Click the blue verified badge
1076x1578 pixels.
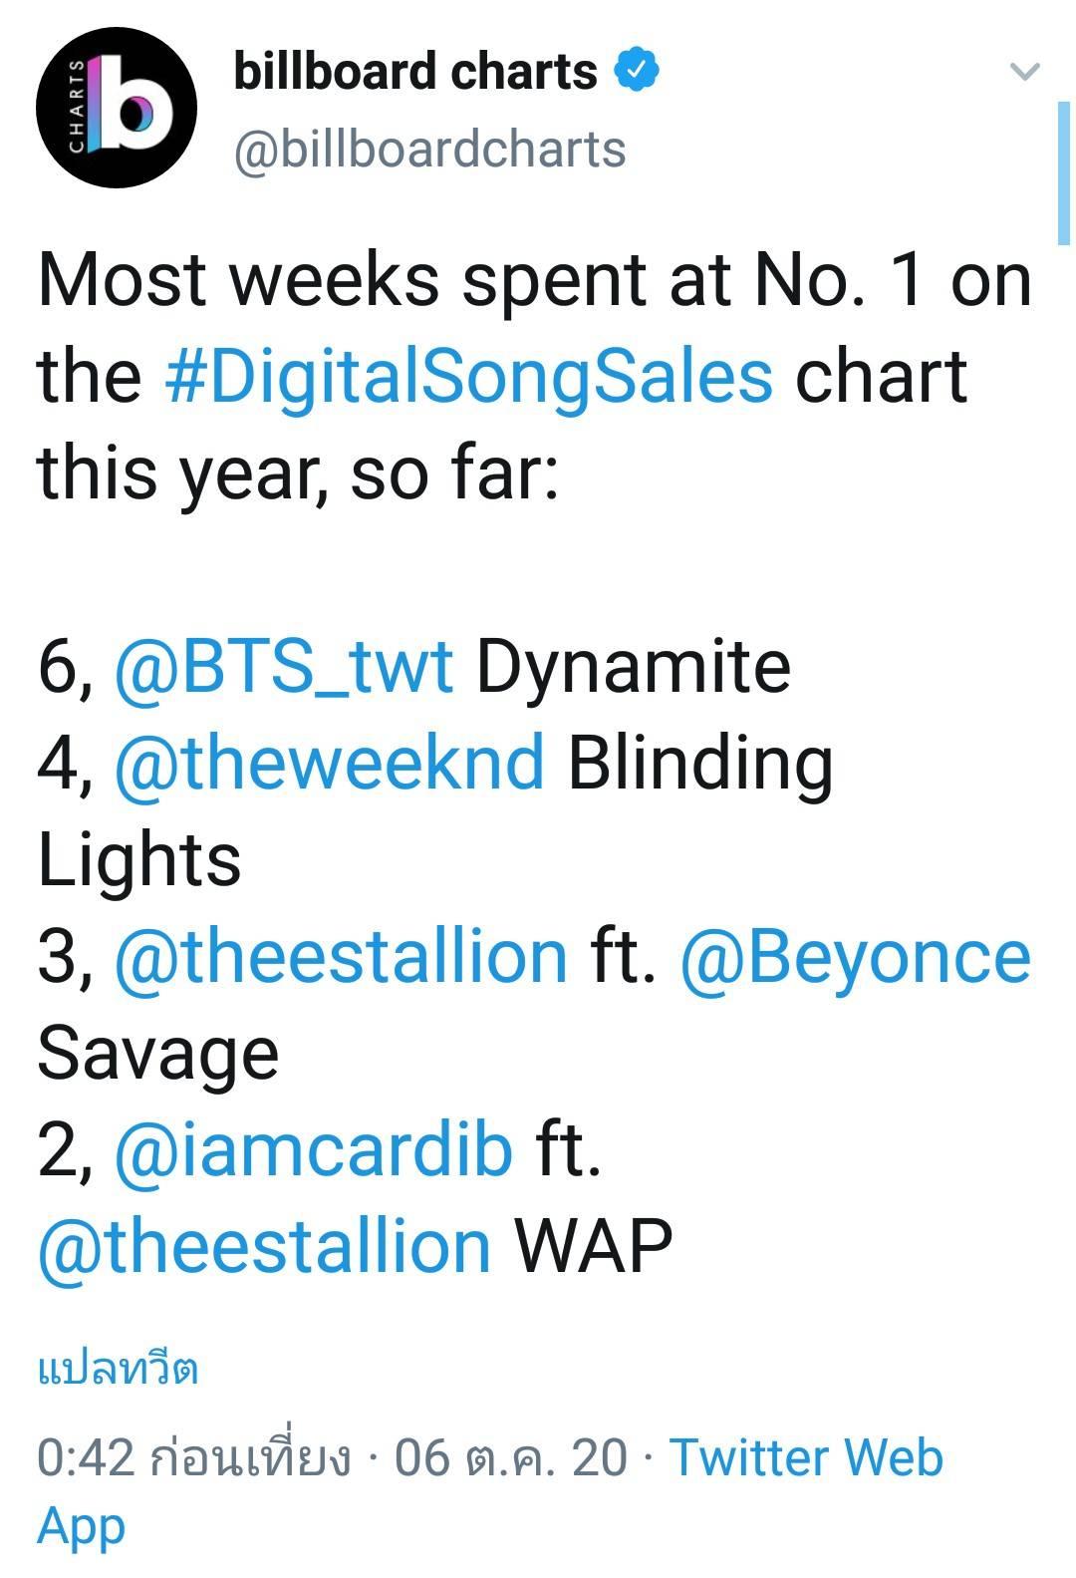click(637, 71)
